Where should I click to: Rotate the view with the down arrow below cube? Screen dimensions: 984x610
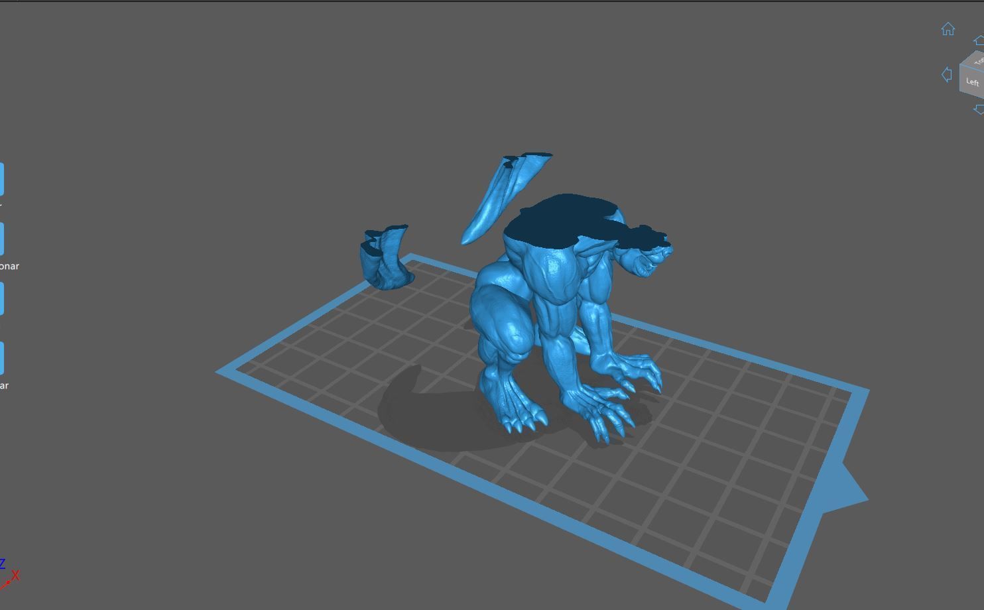[979, 109]
